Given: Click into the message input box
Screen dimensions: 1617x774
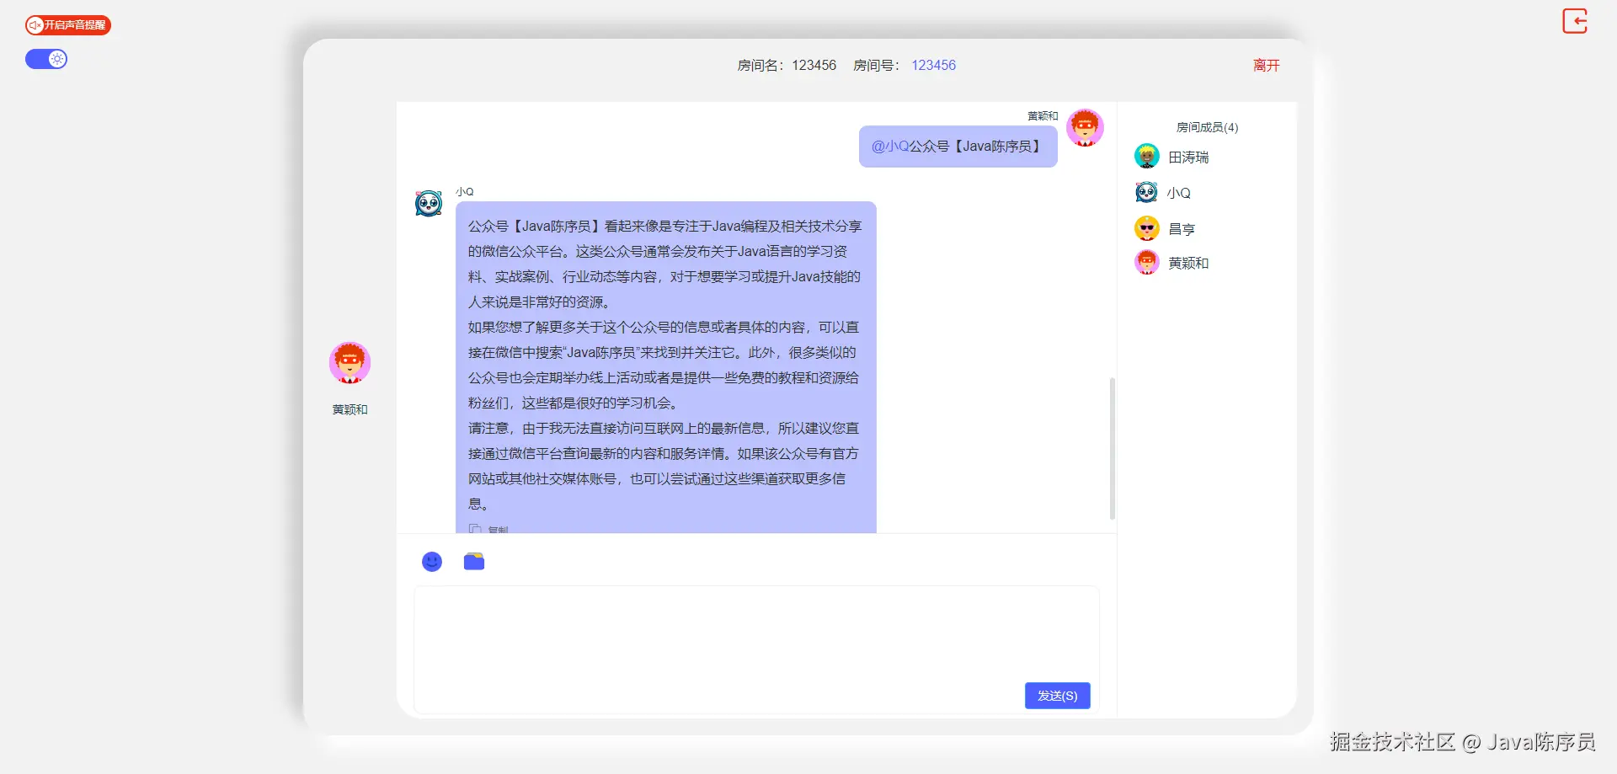Looking at the screenshot, I should [x=756, y=649].
